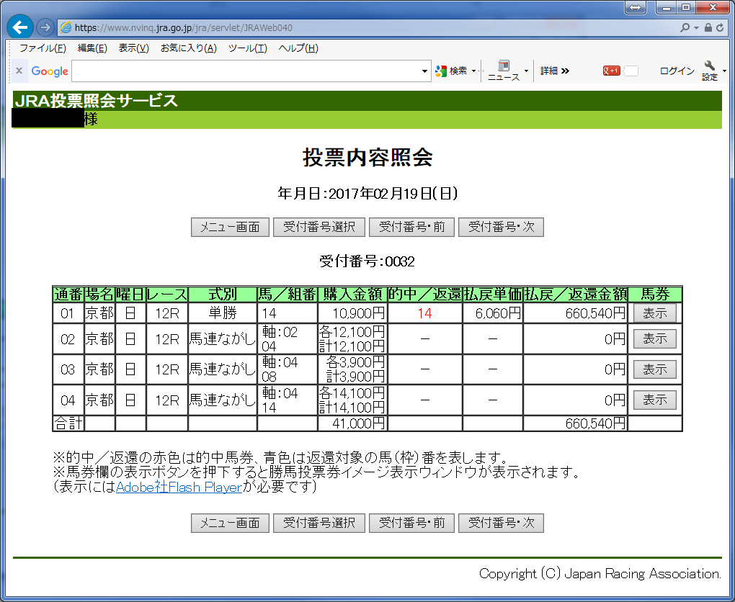Open the ニュース dropdown arrow
The width and height of the screenshot is (735, 602).
click(527, 71)
